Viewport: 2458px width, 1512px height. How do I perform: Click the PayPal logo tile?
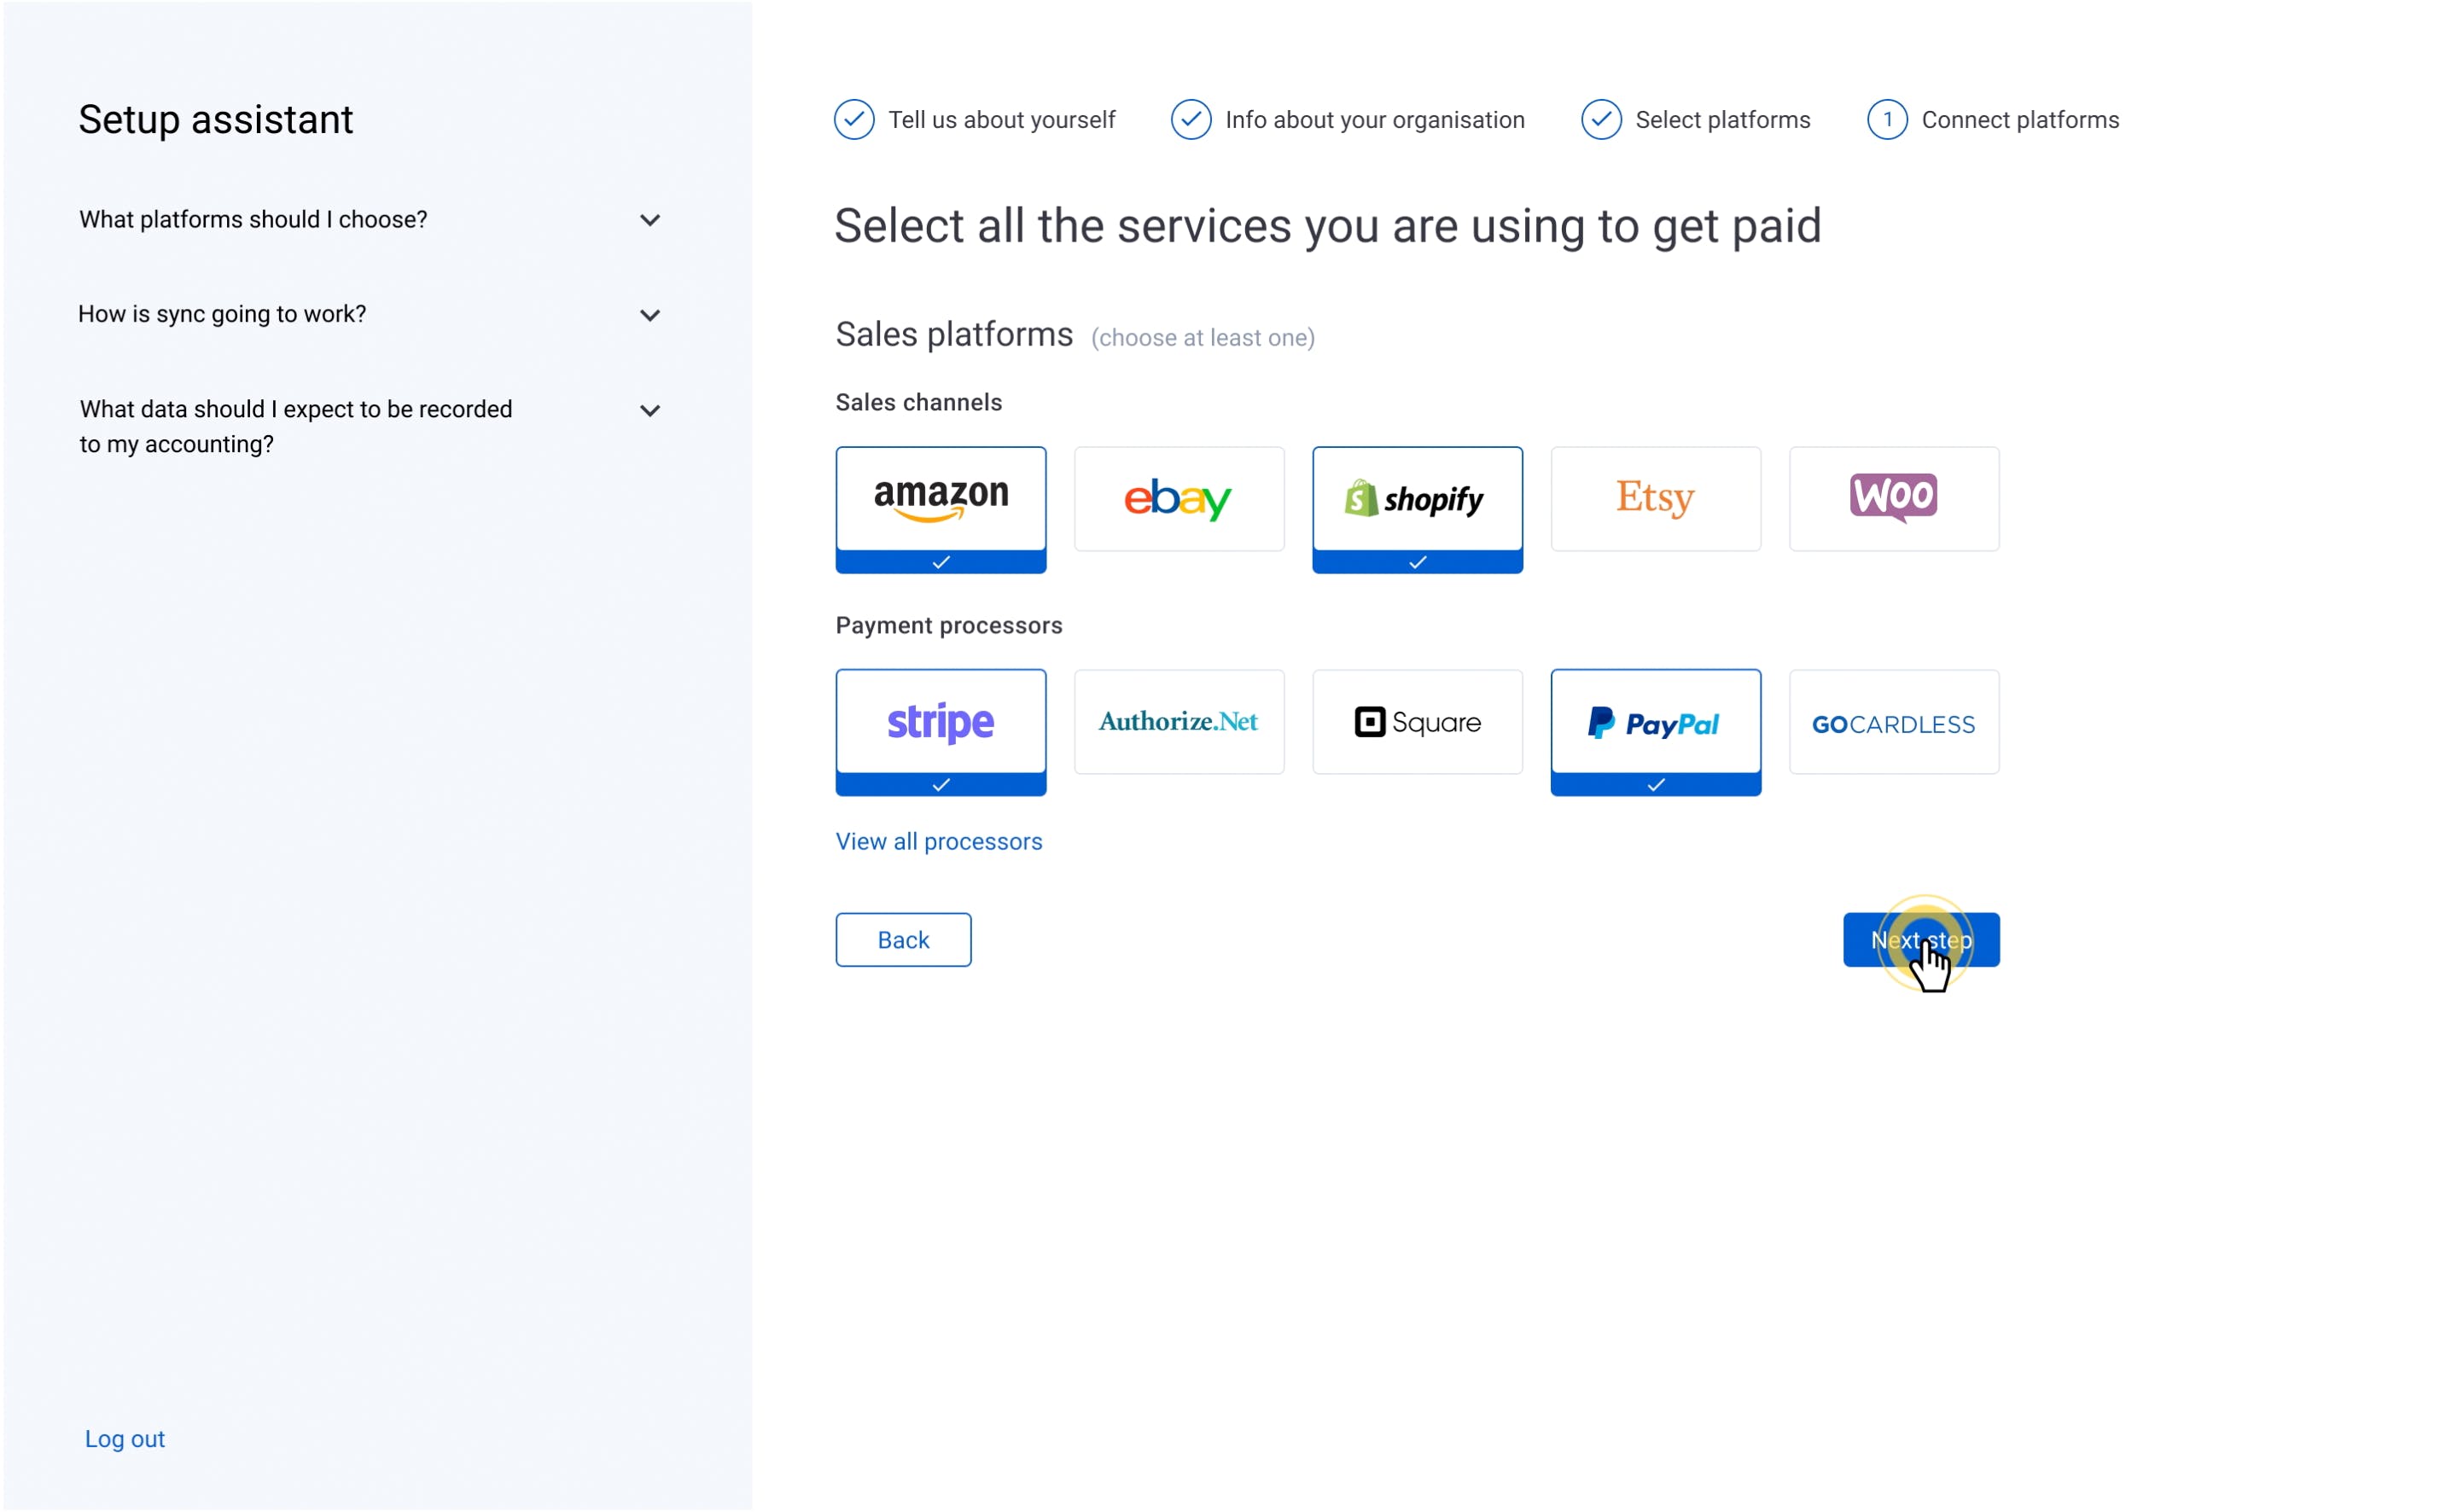1654,721
